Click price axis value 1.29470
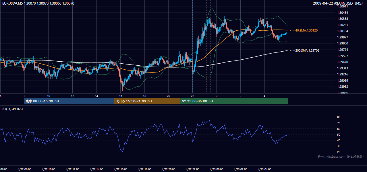367x172 pixels. (343, 62)
